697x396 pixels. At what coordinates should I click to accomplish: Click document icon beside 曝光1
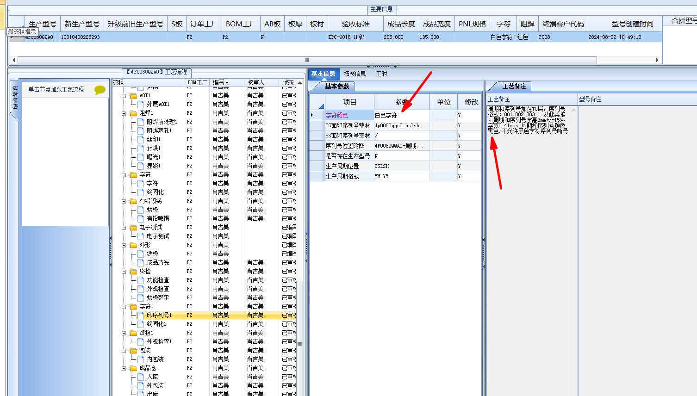click(141, 157)
